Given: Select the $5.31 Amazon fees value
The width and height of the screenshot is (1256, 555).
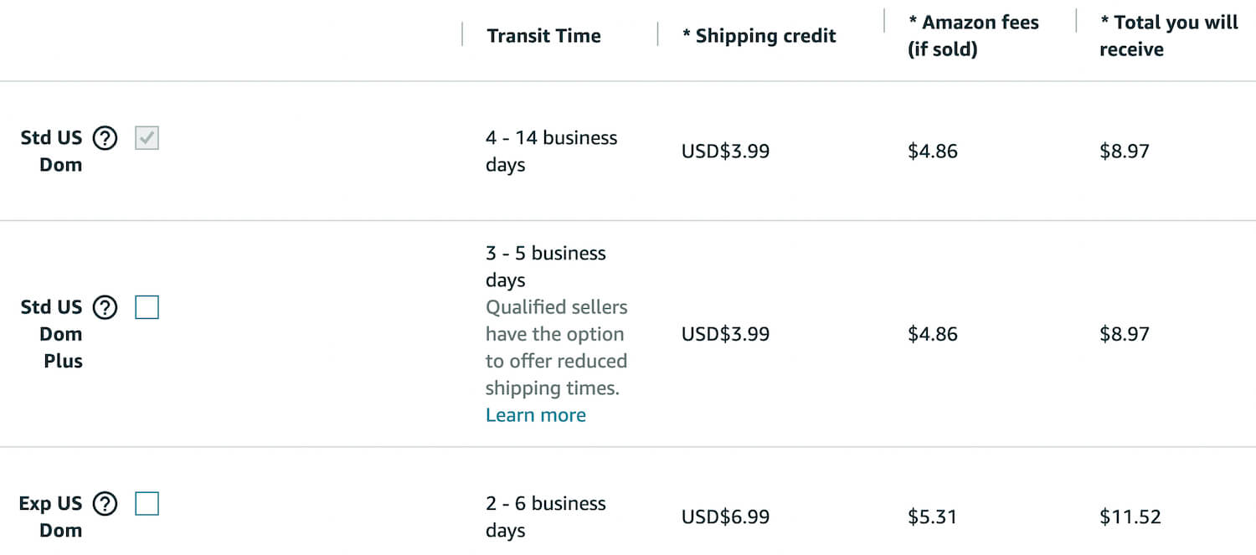Looking at the screenshot, I should 933,516.
